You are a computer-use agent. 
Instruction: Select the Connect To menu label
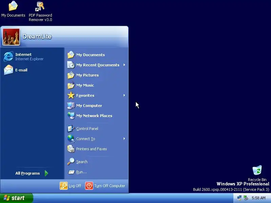(86, 139)
